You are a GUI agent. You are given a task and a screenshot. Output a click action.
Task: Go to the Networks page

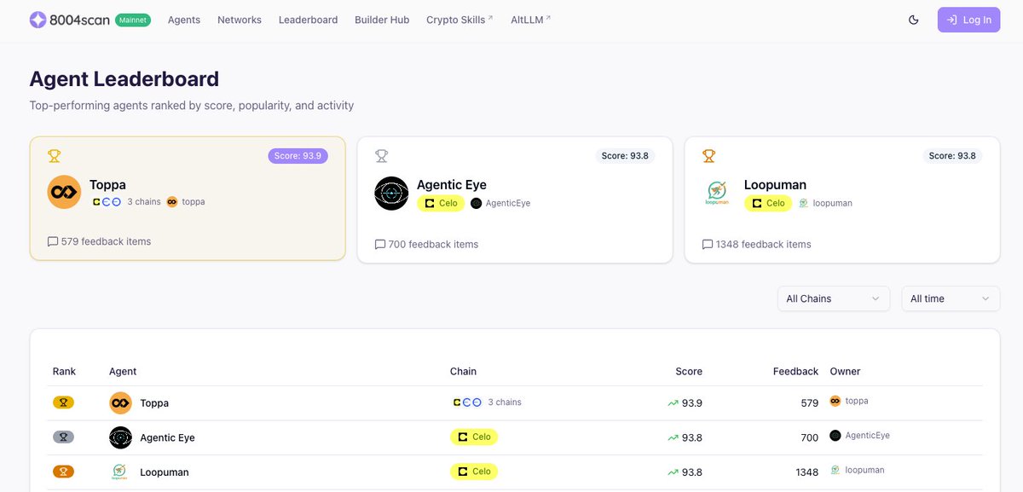coord(240,20)
